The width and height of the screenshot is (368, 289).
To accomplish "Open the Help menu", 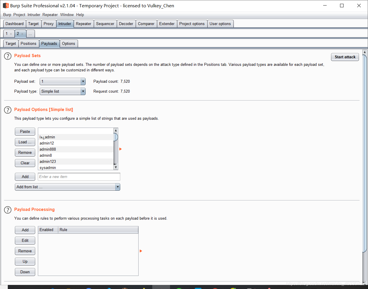I will tap(80, 15).
